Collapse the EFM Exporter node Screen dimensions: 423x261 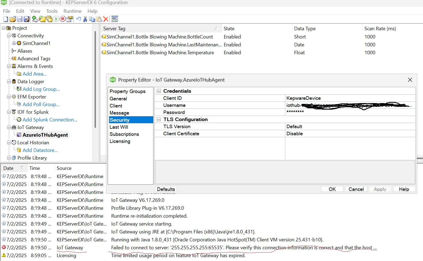click(x=9, y=97)
